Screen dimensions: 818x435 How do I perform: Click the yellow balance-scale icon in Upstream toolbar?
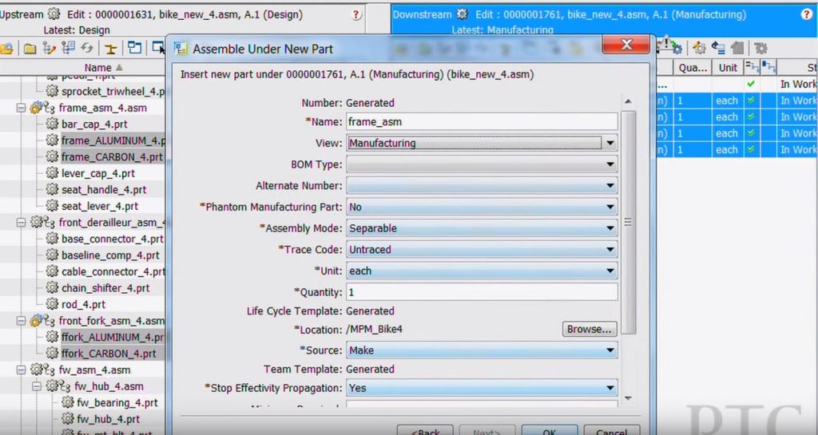tap(111, 49)
